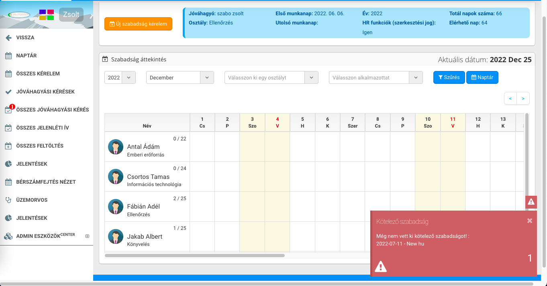Click Fábián Adél's 2 / 25 counter
The width and height of the screenshot is (547, 286).
pos(180,199)
